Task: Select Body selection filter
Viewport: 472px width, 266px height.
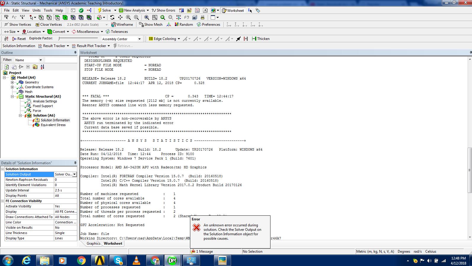Action: coord(65,17)
